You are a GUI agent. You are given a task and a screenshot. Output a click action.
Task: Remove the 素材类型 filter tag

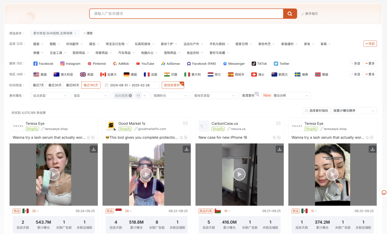click(x=75, y=33)
